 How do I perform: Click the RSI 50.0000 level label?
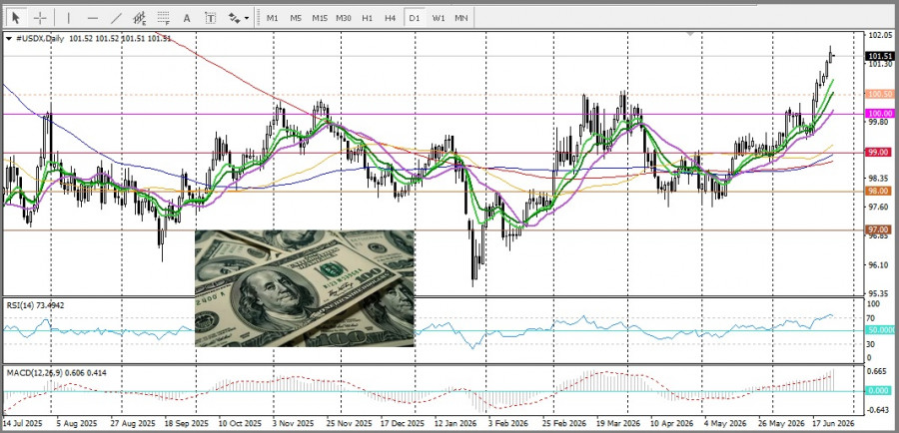coord(881,330)
